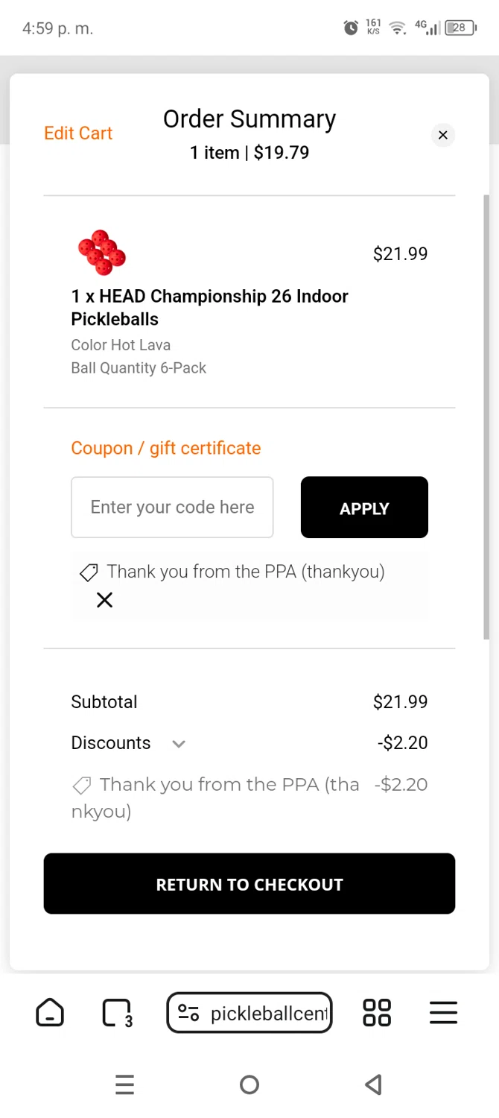Remove the thankyou coupon with X
Screen dimensions: 499x1118
[105, 600]
